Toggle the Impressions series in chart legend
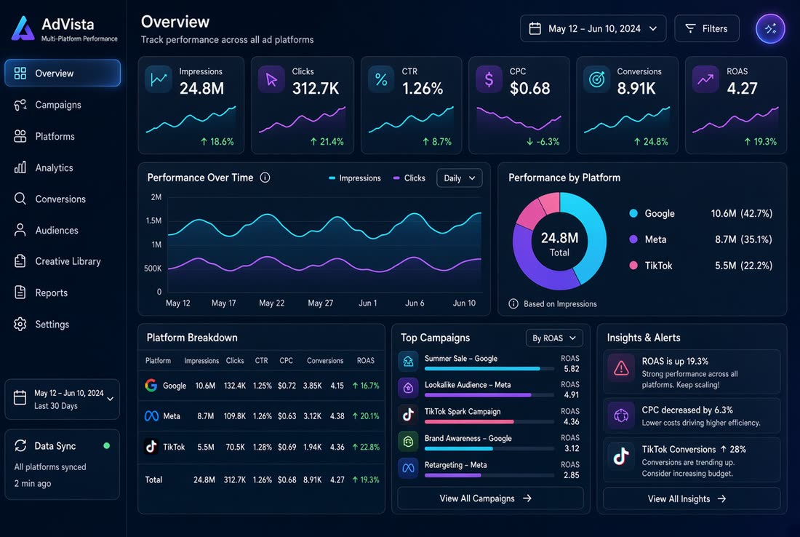This screenshot has height=537, width=800. point(355,178)
